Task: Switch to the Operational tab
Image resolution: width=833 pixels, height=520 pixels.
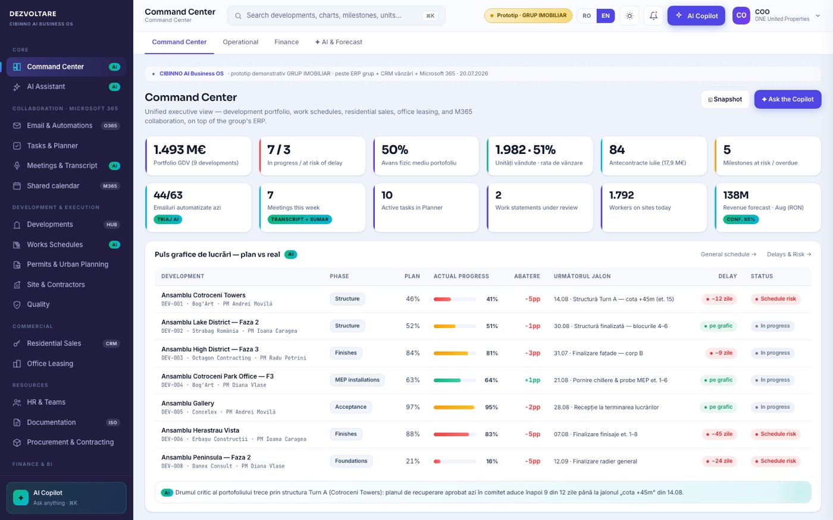Action: (240, 42)
